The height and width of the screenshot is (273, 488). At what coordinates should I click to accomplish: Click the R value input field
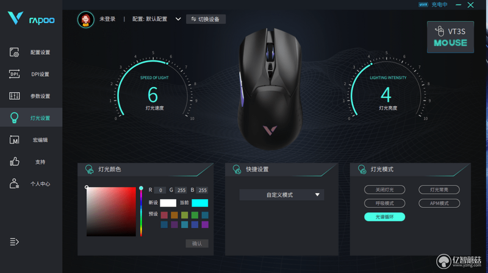pos(160,190)
